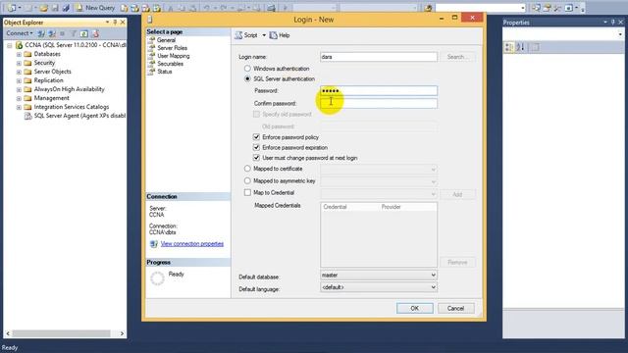Screen dimensions: 628x353
Task: Uncheck Enforce password policy
Action: [x=256, y=137]
